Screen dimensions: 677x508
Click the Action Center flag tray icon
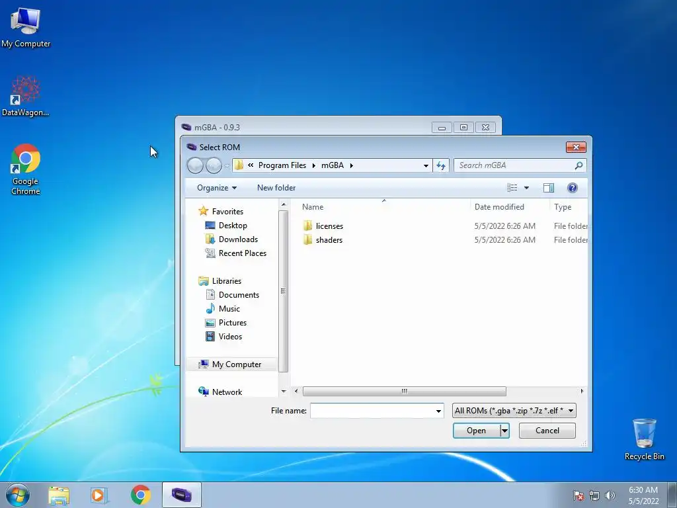578,495
